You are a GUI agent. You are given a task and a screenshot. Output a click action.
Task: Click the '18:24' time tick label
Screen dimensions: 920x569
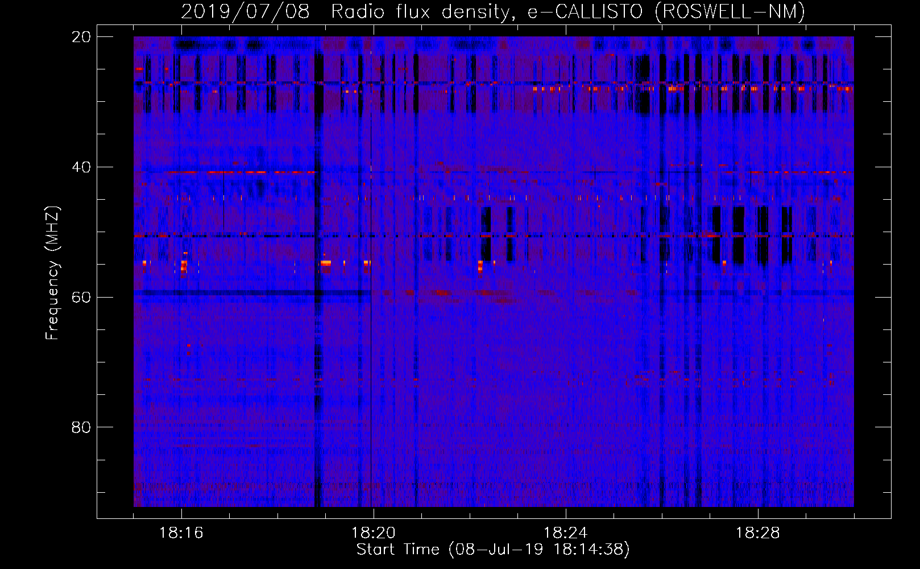[x=566, y=533]
